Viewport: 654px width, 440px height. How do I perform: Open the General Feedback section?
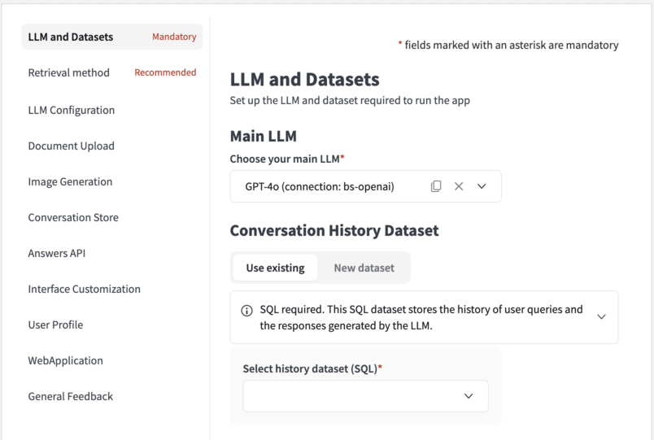[71, 397]
